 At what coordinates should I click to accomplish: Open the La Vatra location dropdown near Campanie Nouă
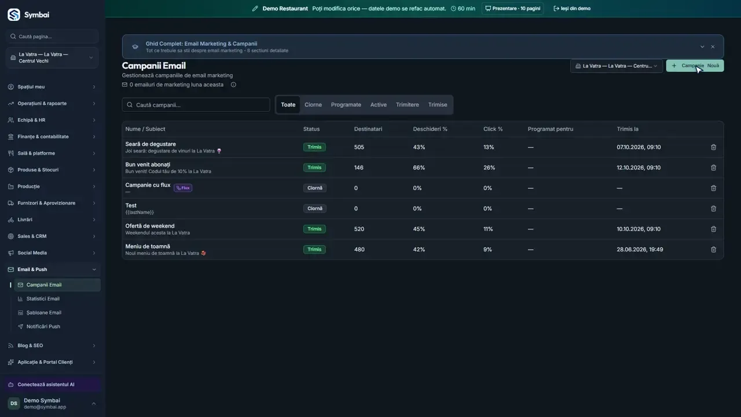click(617, 66)
